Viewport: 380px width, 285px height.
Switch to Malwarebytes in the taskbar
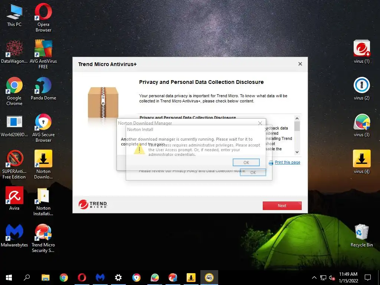[x=100, y=278]
